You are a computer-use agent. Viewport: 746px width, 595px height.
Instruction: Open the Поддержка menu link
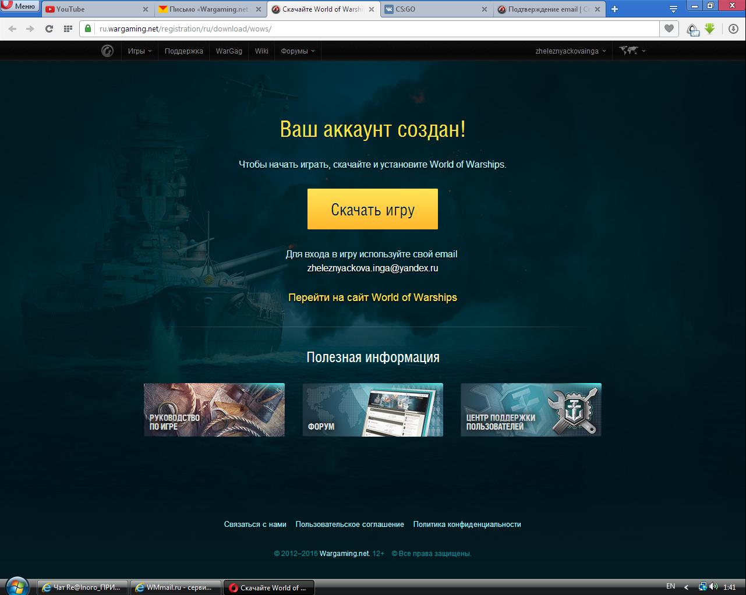click(184, 51)
